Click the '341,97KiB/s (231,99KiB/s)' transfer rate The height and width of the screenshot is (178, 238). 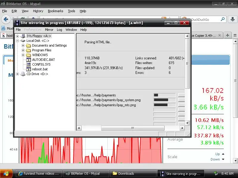104,68
